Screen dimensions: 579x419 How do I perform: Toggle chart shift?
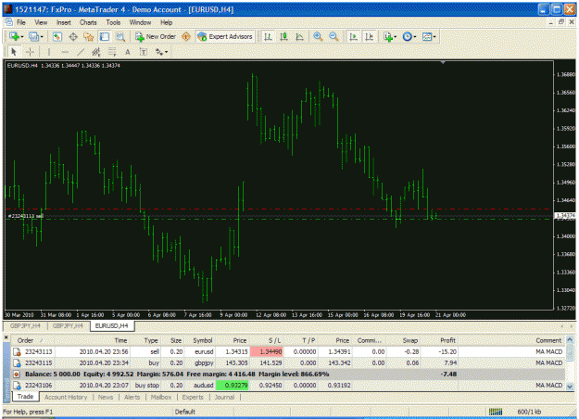coord(370,36)
